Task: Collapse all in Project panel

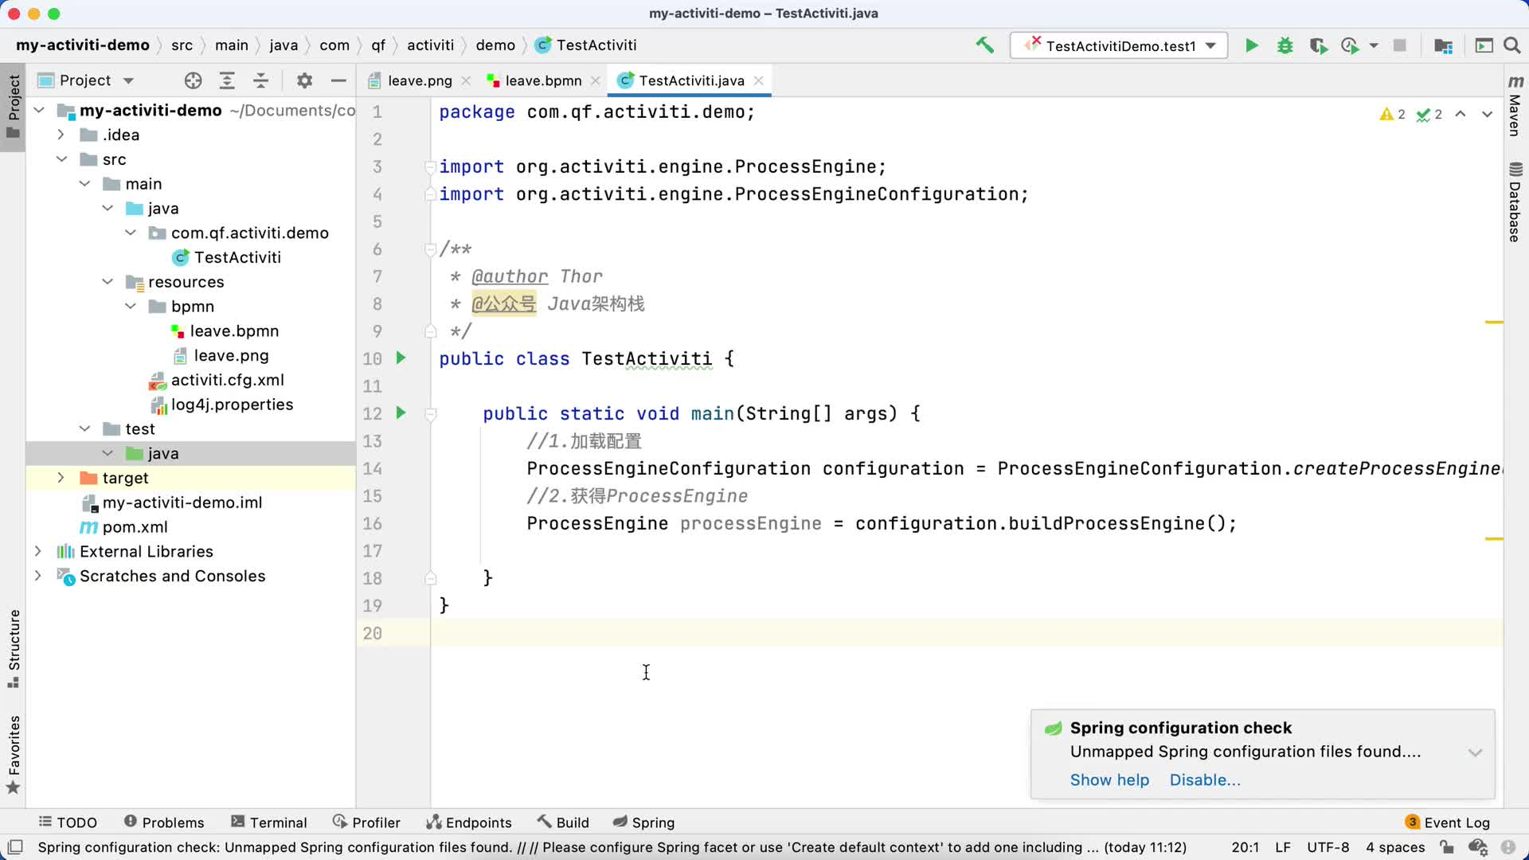Action: (260, 80)
